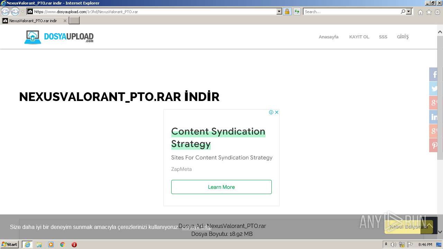Viewport: 443px width, 249px height.
Task: Share on LinkedIn sidebar icon
Action: pos(433,117)
